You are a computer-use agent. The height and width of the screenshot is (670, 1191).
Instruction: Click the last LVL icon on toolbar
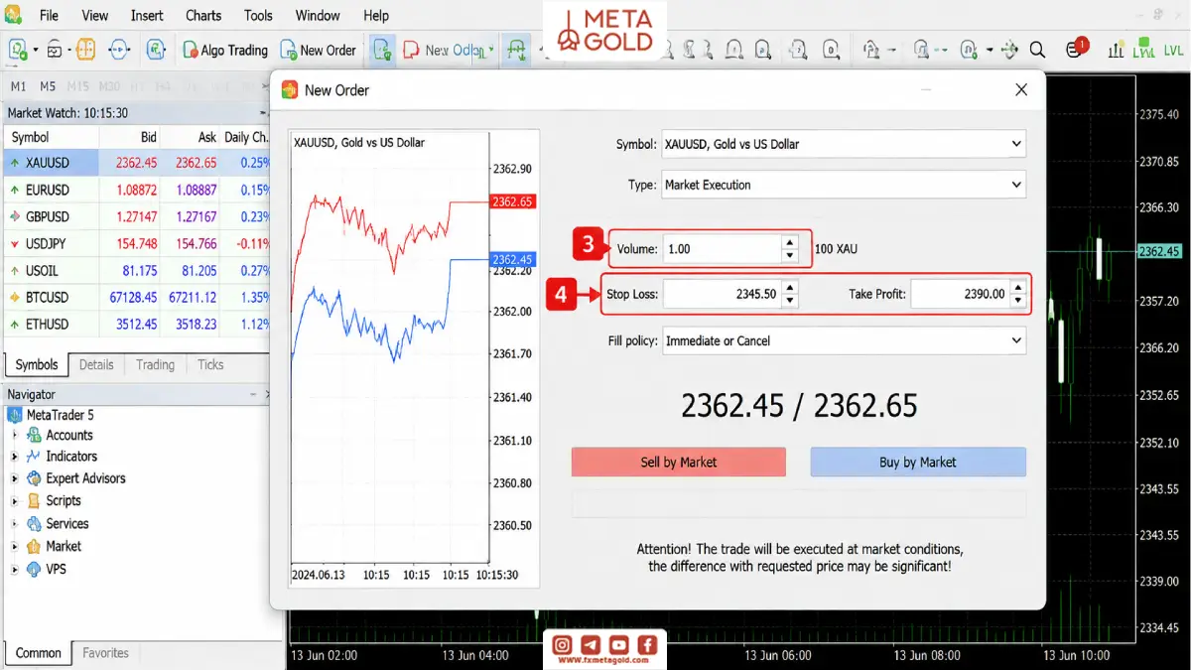[x=1173, y=50]
